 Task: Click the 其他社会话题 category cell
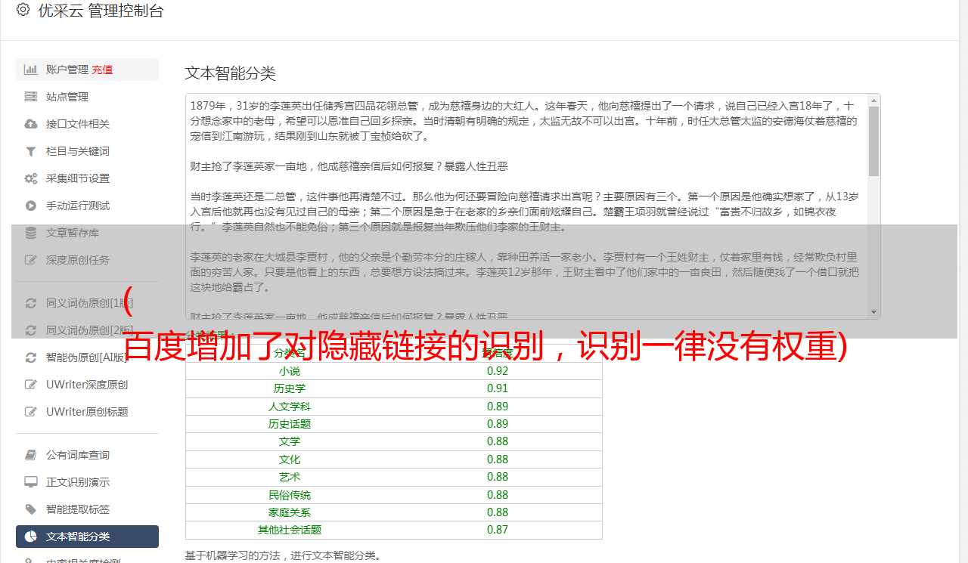(x=290, y=530)
